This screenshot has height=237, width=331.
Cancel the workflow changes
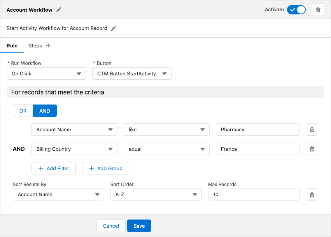click(x=111, y=226)
